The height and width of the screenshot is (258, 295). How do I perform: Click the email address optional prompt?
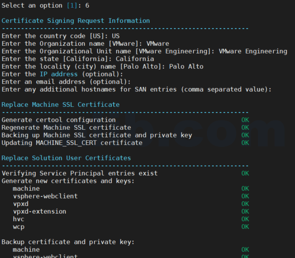pyautogui.click(x=70, y=82)
